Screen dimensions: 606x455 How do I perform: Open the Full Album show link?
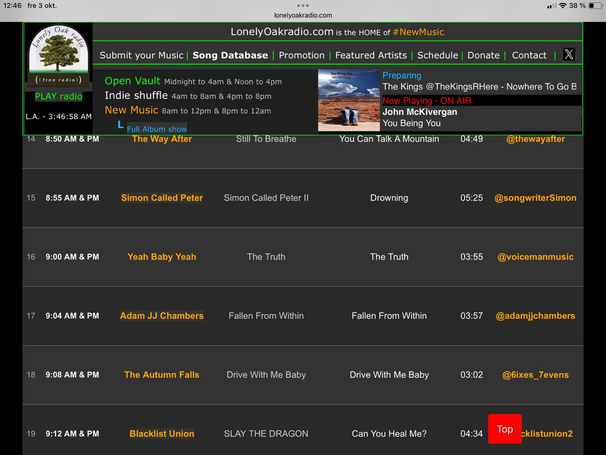coord(157,129)
